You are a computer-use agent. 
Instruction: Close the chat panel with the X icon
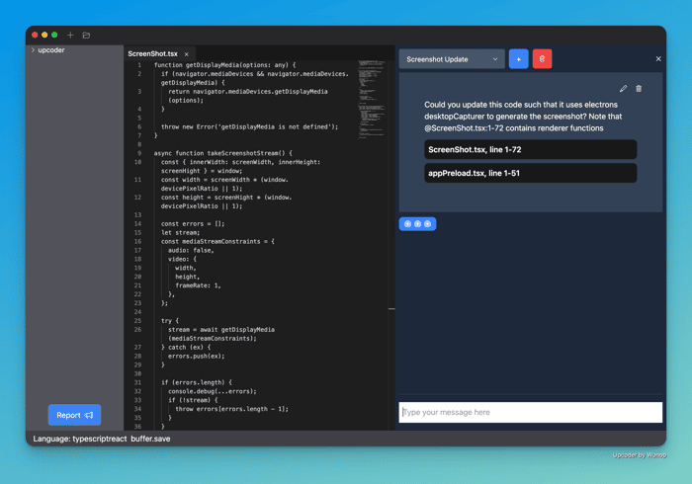[x=658, y=58]
